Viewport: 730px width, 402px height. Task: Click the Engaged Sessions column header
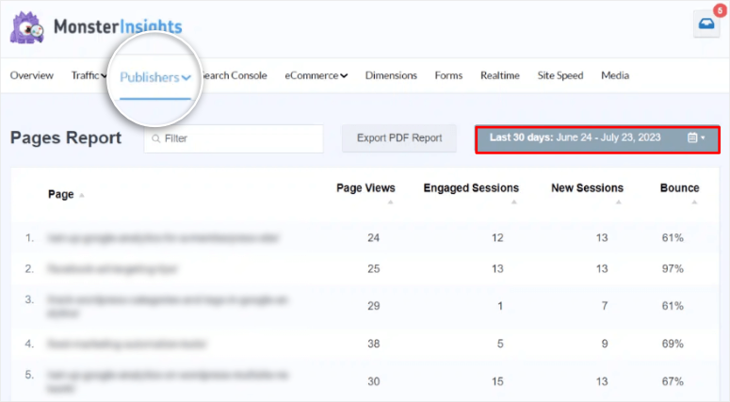tap(471, 188)
